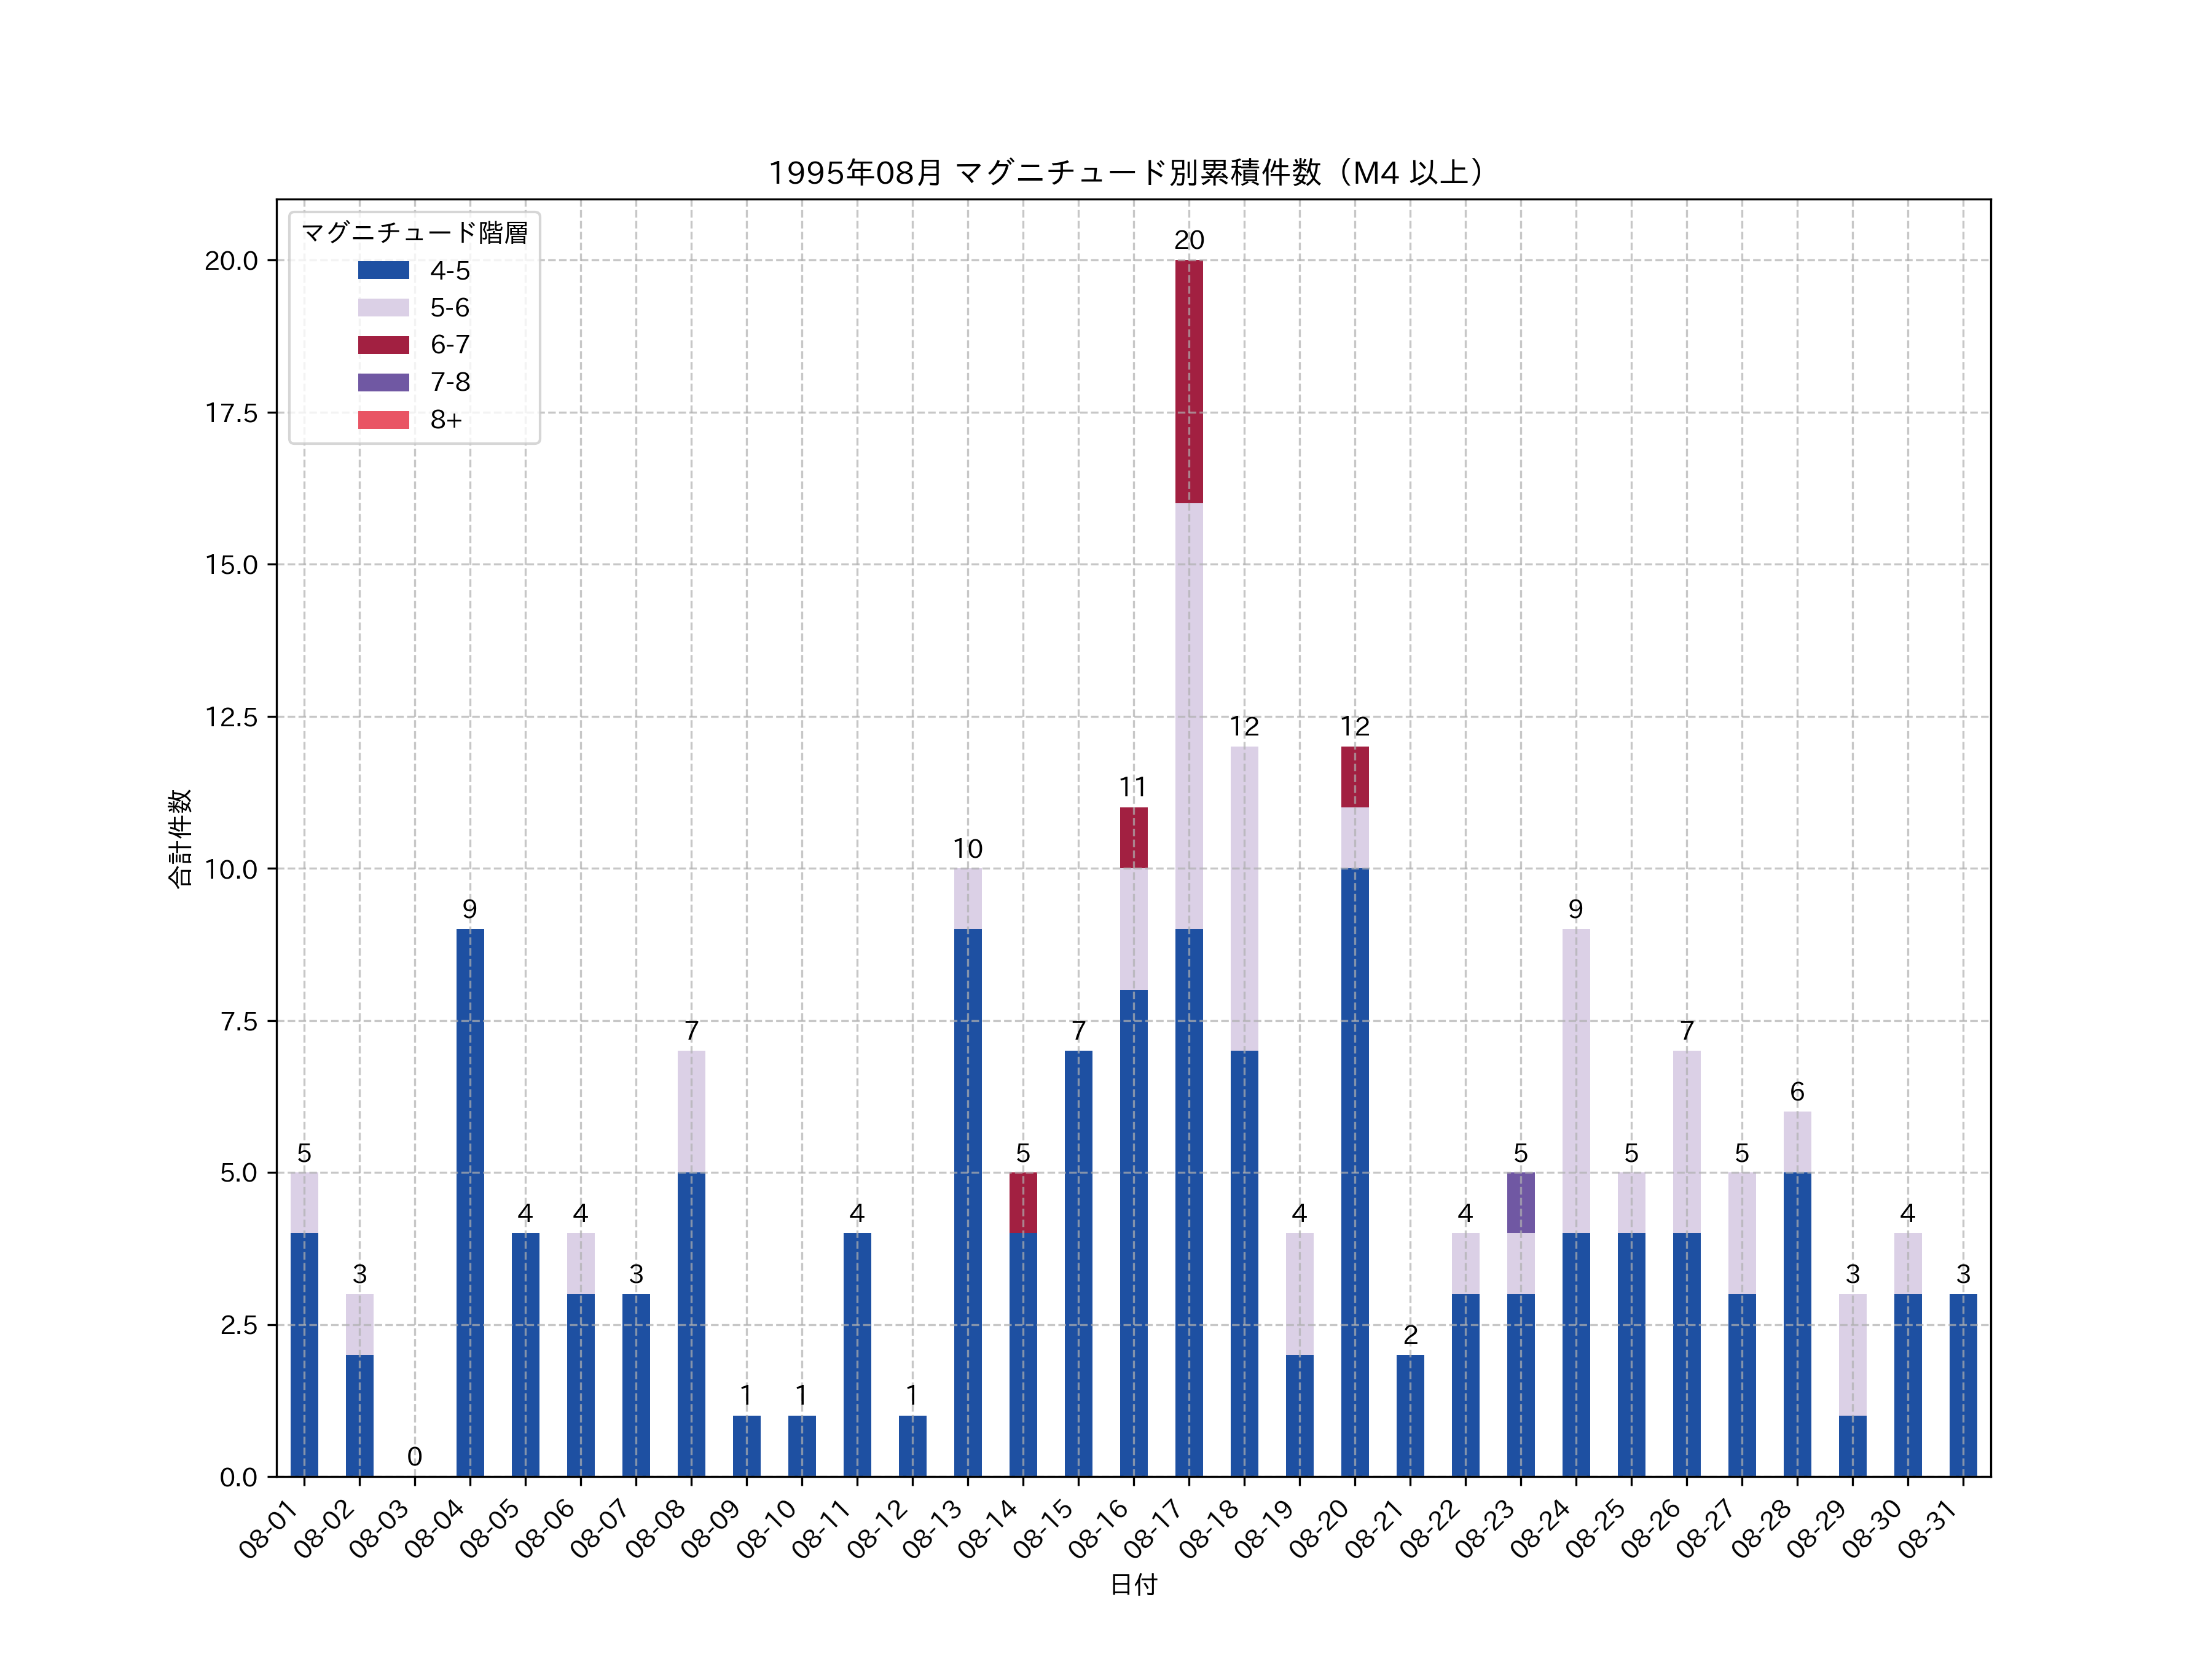The width and height of the screenshot is (2212, 1659).
Task: Click the legend title マグニチュード階層
Action: 414,233
